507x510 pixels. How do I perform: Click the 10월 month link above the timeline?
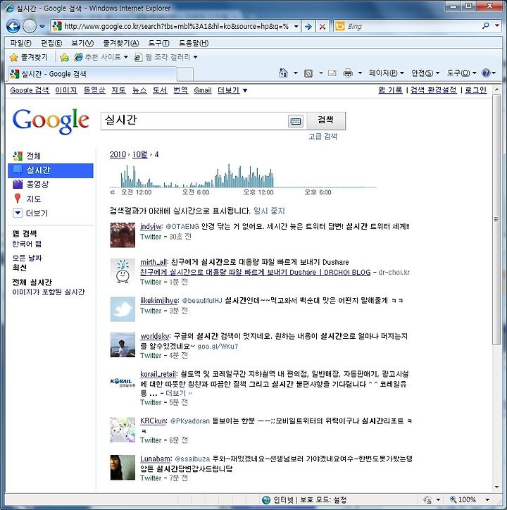140,154
